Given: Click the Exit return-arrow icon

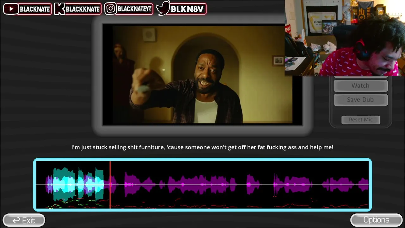Looking at the screenshot, I should (16, 220).
